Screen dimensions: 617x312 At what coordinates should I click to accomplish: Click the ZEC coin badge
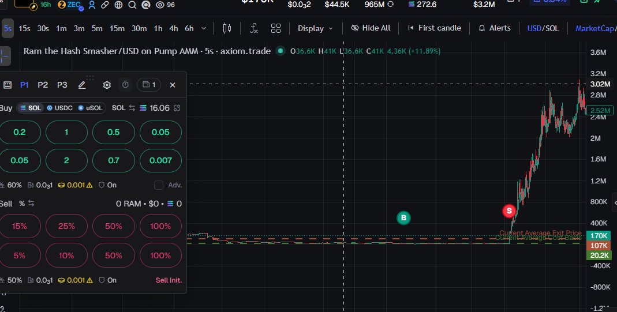[71, 5]
